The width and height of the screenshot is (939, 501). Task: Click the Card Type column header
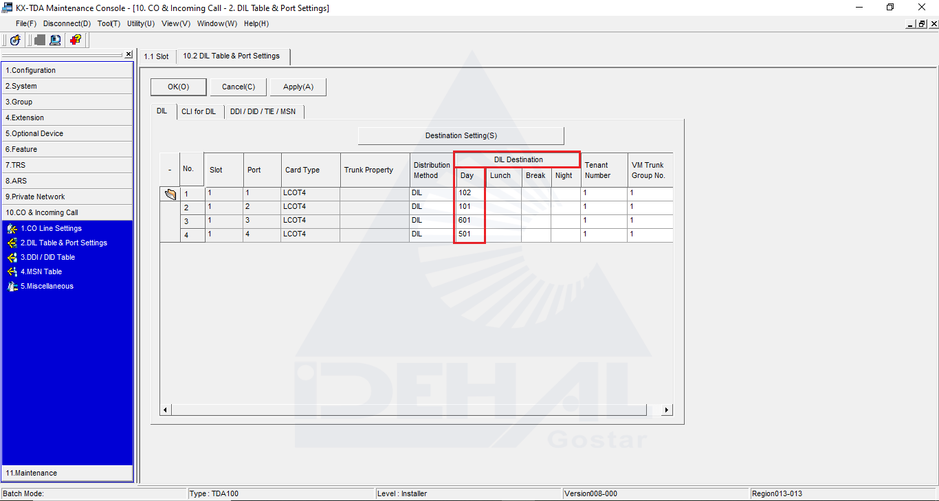pos(311,170)
